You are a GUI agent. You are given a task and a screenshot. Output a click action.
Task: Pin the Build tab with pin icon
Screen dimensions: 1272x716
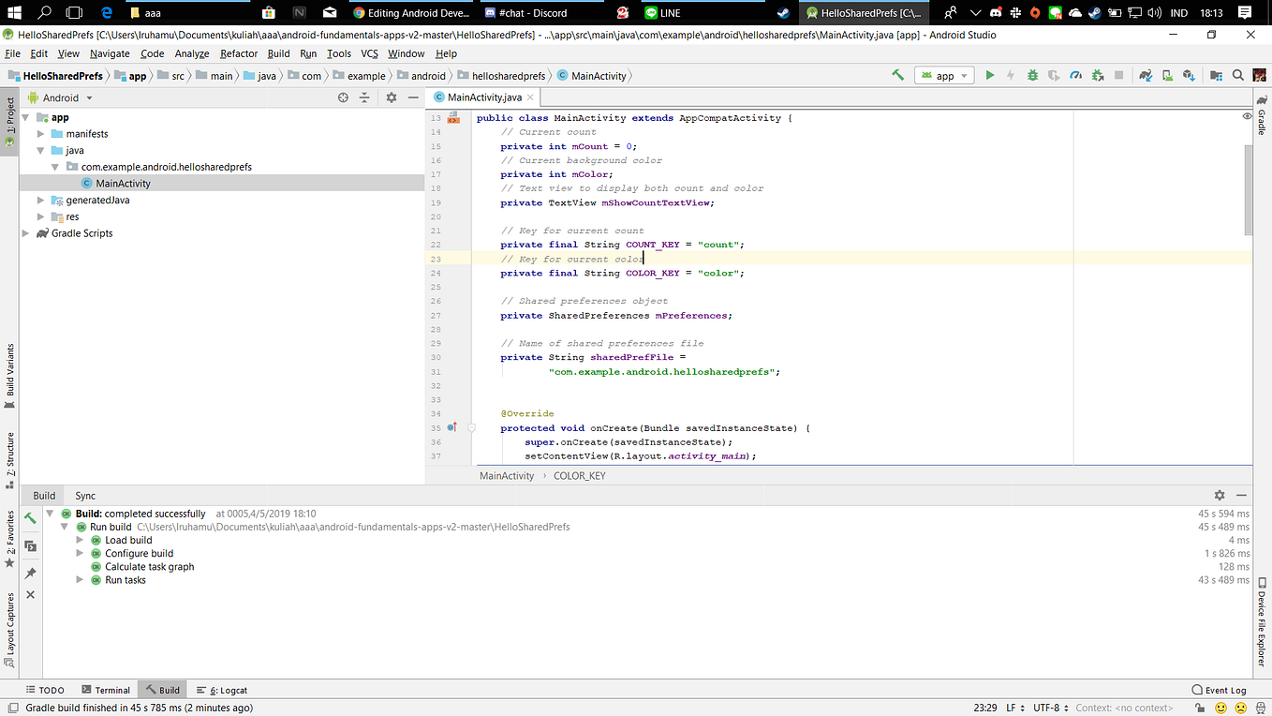(x=30, y=573)
